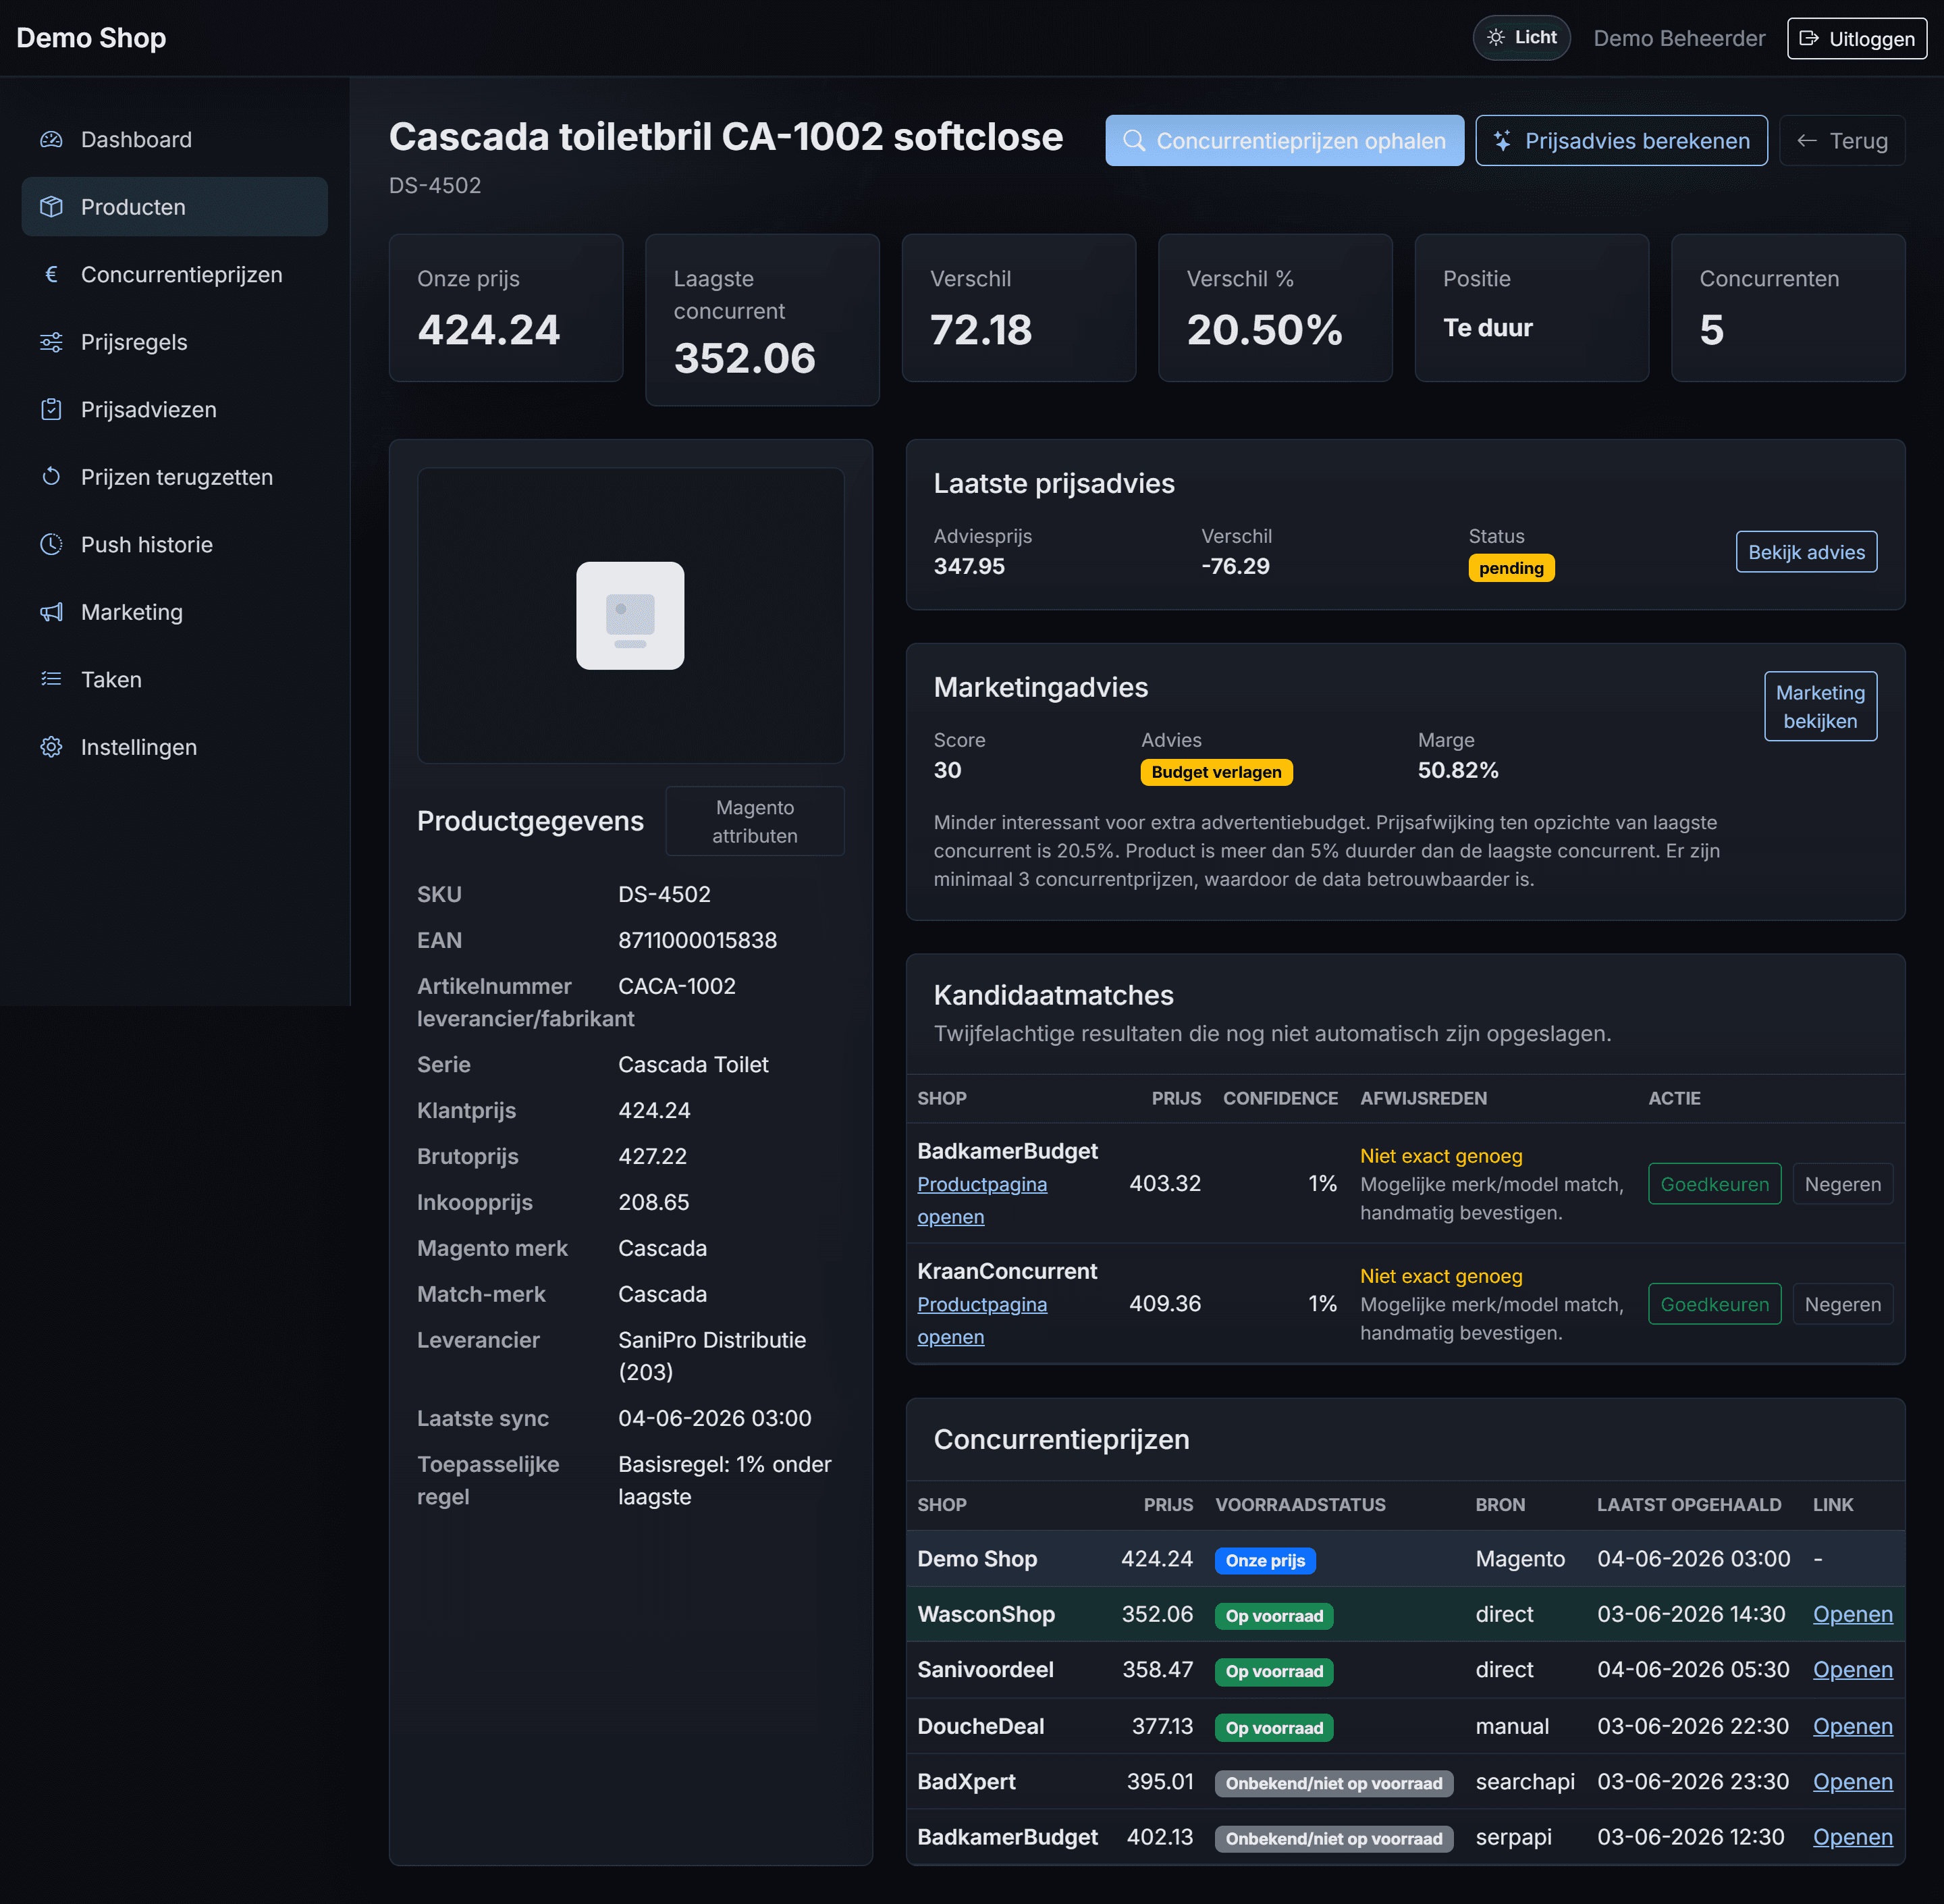This screenshot has width=1944, height=1904.
Task: Open Prijsadviezen from the sidebar
Action: [x=175, y=409]
